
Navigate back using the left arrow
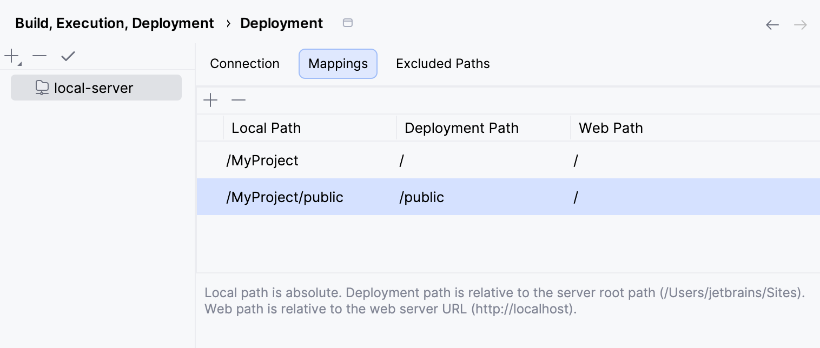point(772,24)
